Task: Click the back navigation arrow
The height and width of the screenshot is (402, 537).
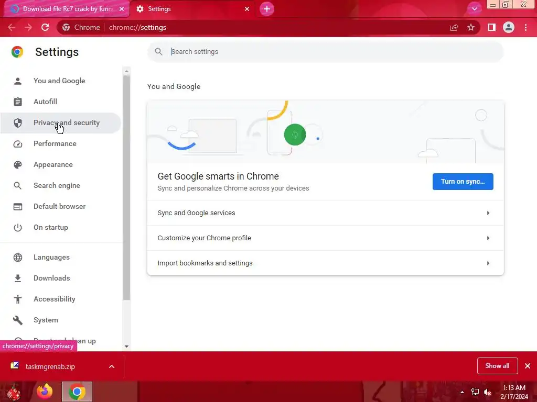Action: 12,27
